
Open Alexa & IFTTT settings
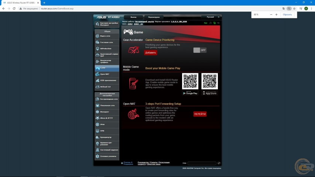pyautogui.click(x=107, y=118)
